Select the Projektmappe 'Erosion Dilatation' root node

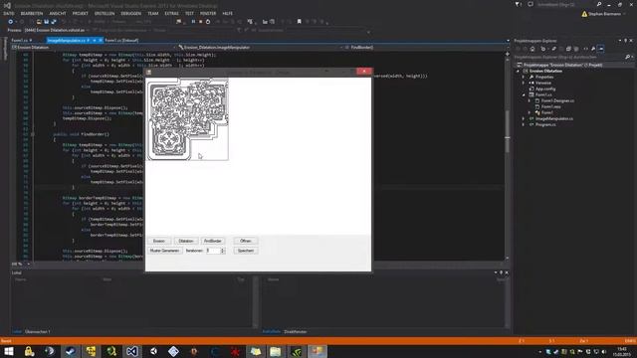click(562, 65)
